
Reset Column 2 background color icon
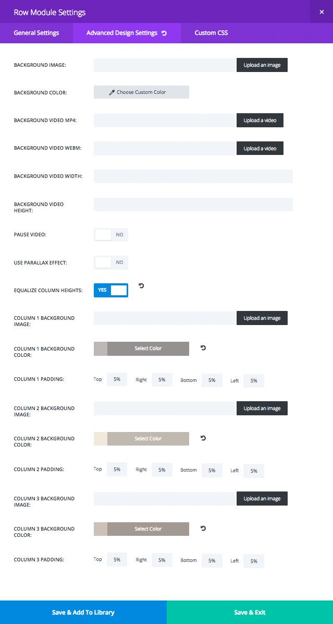203,438
